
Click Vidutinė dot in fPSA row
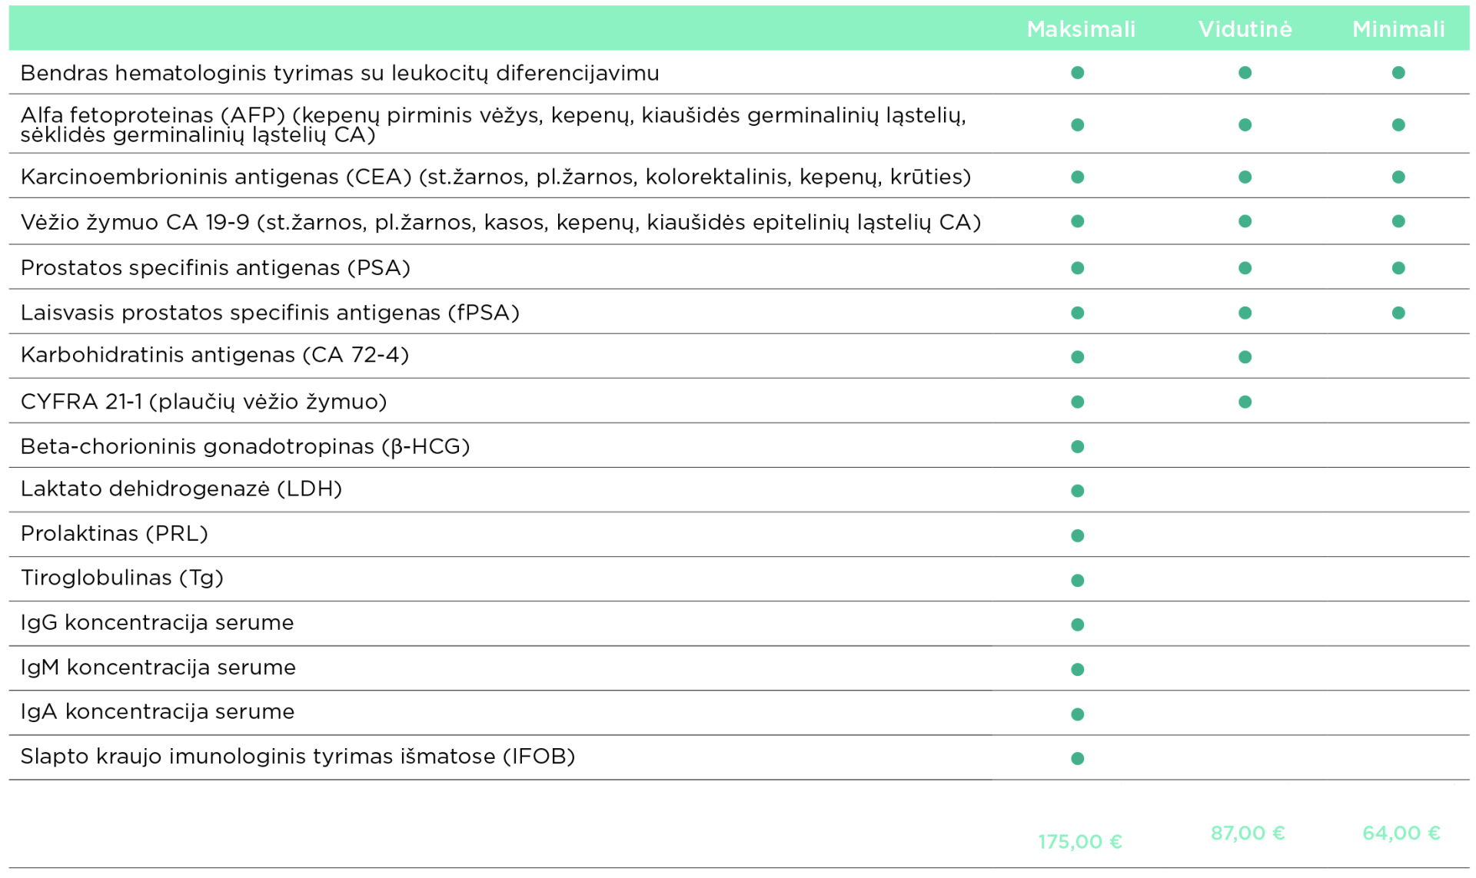pos(1245,313)
